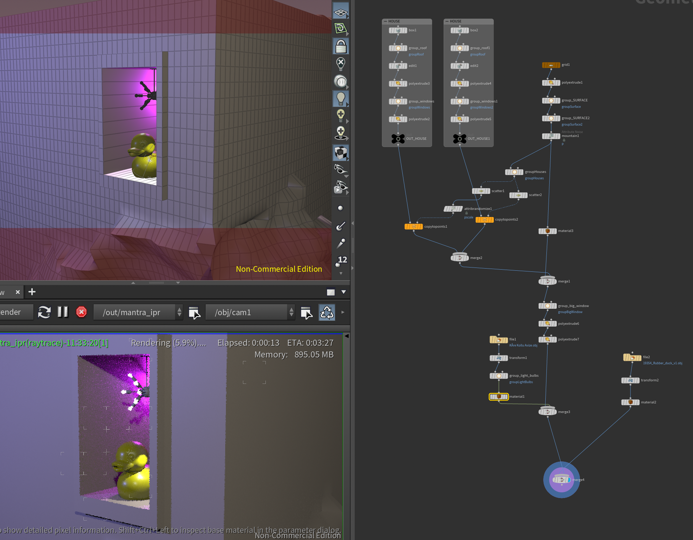Viewport: 693px width, 540px height.
Task: Select the OUT_HOUSE null node
Action: click(398, 139)
